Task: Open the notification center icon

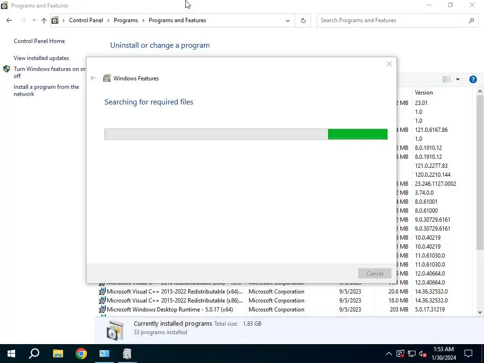Action: pyautogui.click(x=468, y=354)
